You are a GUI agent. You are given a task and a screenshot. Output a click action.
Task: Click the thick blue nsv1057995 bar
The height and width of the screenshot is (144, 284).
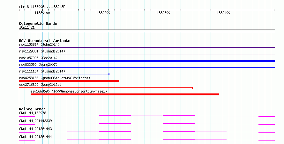point(147,61)
